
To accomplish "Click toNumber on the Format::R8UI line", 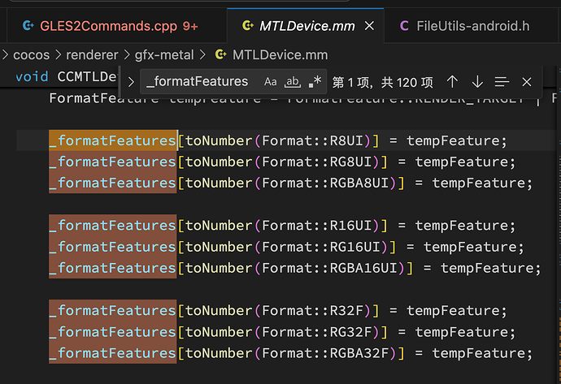I will (x=219, y=140).
